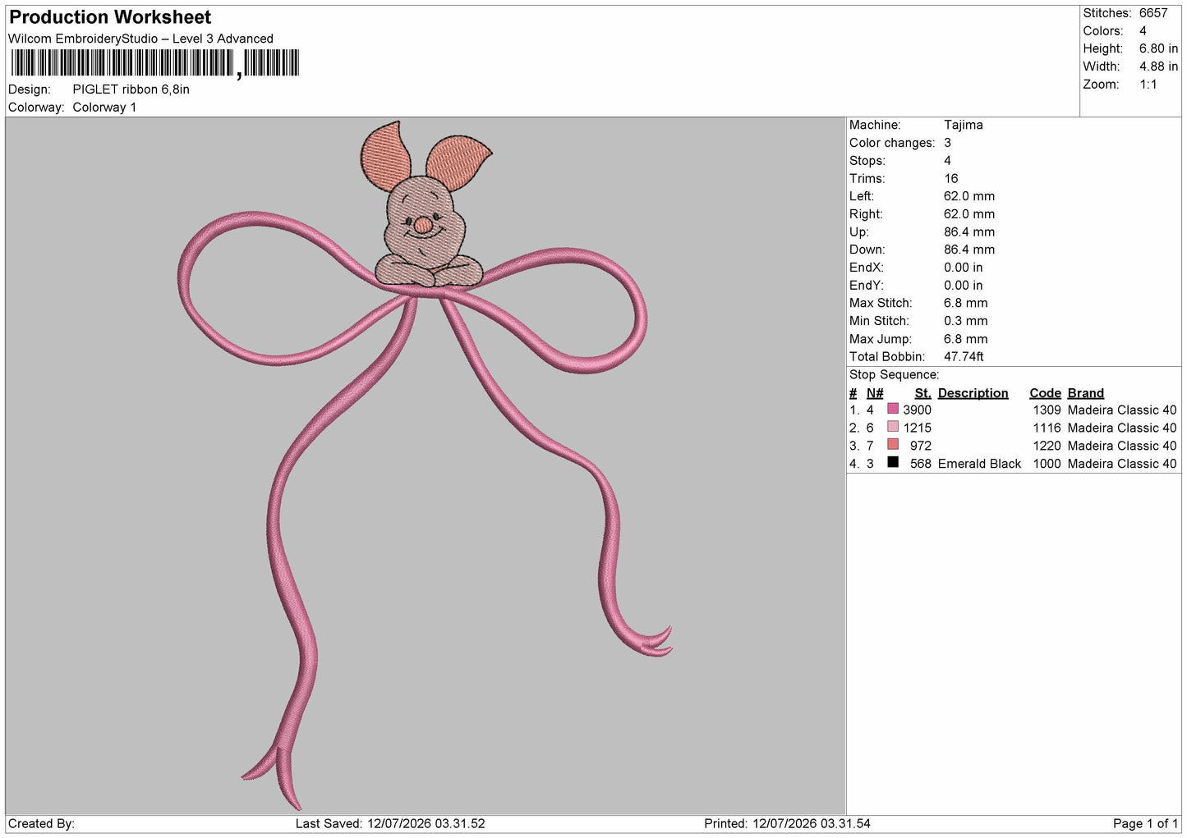Click the Piglet ribbon embroidery preview
Screen dimensions: 1187x838
(x=426, y=465)
